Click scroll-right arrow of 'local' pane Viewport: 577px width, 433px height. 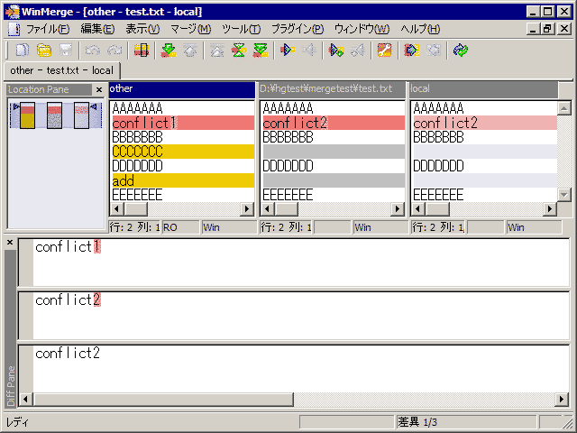[x=550, y=209]
